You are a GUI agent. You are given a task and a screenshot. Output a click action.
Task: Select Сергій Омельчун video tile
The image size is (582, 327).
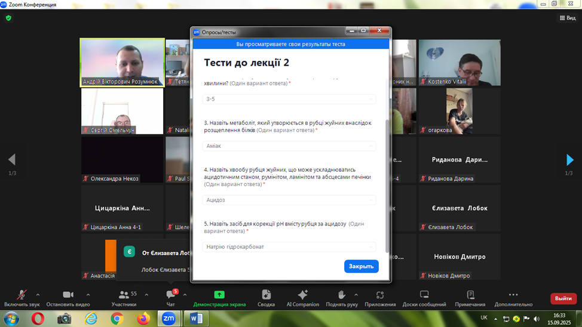tap(122, 111)
